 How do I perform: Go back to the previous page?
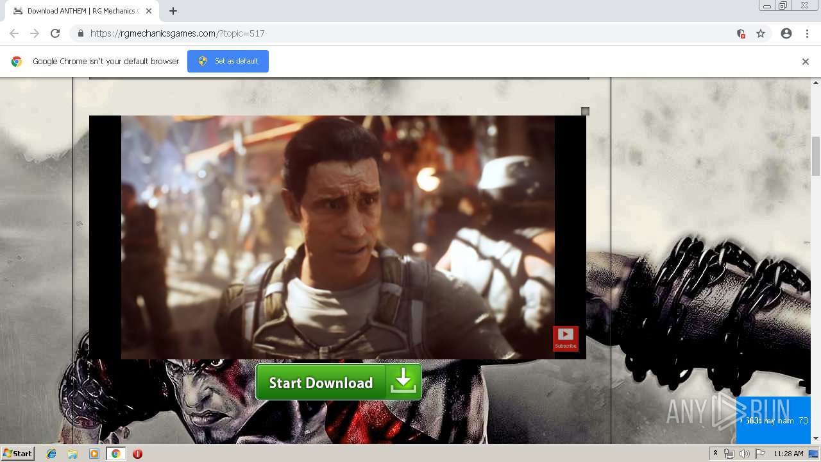click(14, 33)
